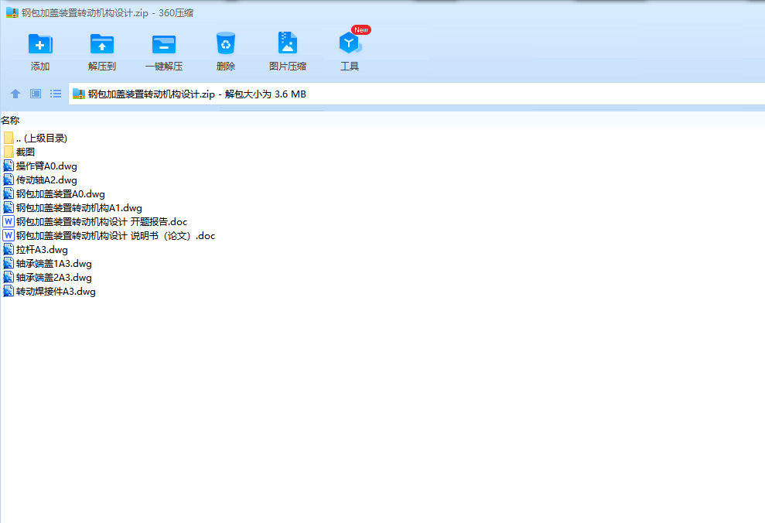Click the 一键解压 (One-click extract) icon
The width and height of the screenshot is (765, 523).
pos(164,44)
